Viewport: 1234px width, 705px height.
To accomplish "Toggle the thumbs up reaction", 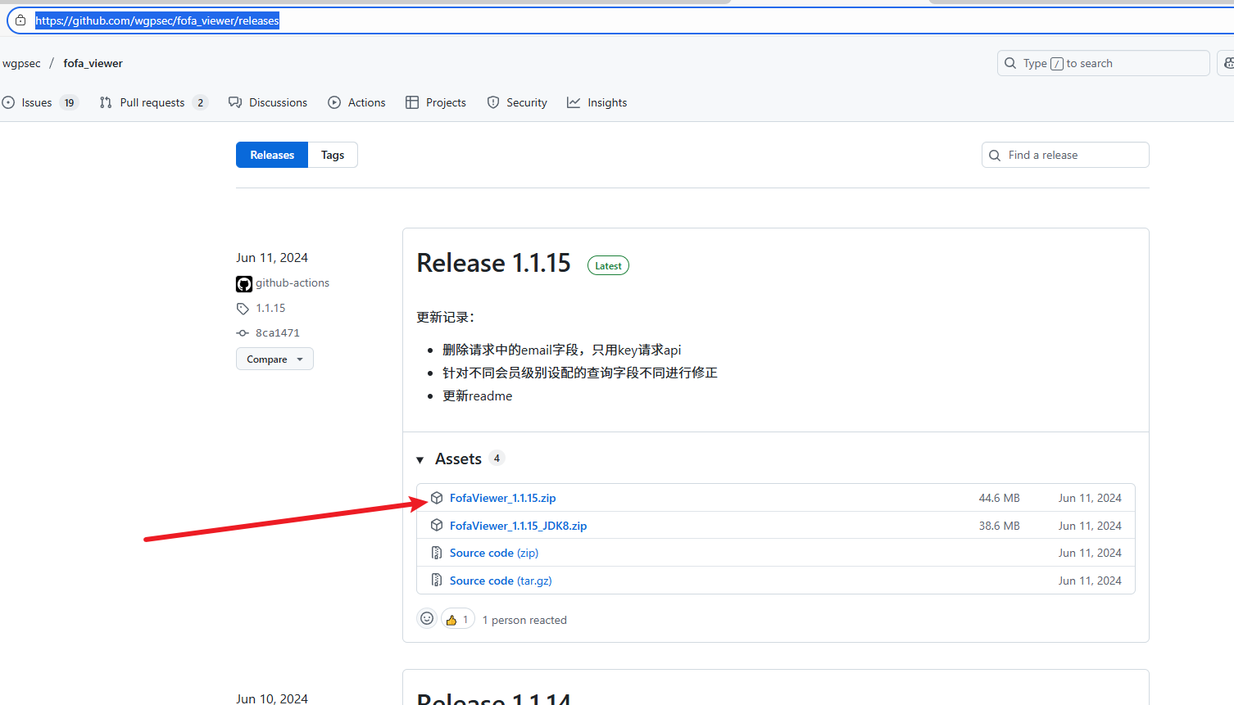I will click(458, 619).
